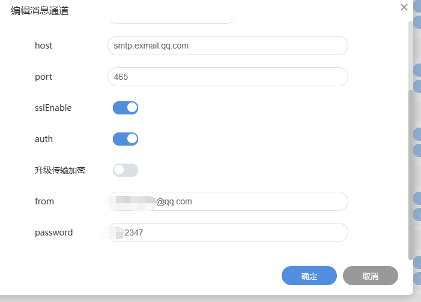This screenshot has width=421, height=302.
Task: Click the host input field
Action: coord(228,46)
